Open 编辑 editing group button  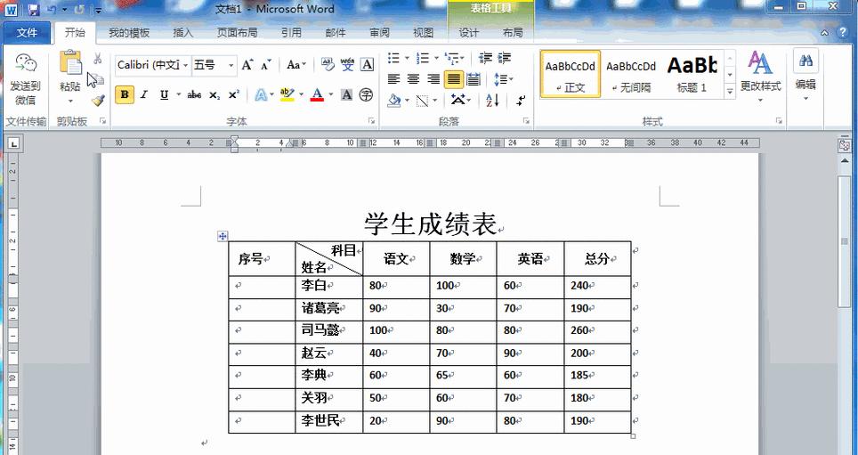point(805,76)
